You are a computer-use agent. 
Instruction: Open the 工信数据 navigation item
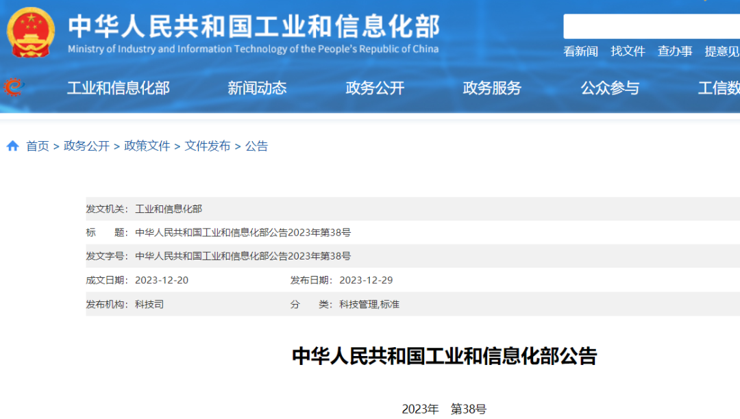tap(718, 88)
